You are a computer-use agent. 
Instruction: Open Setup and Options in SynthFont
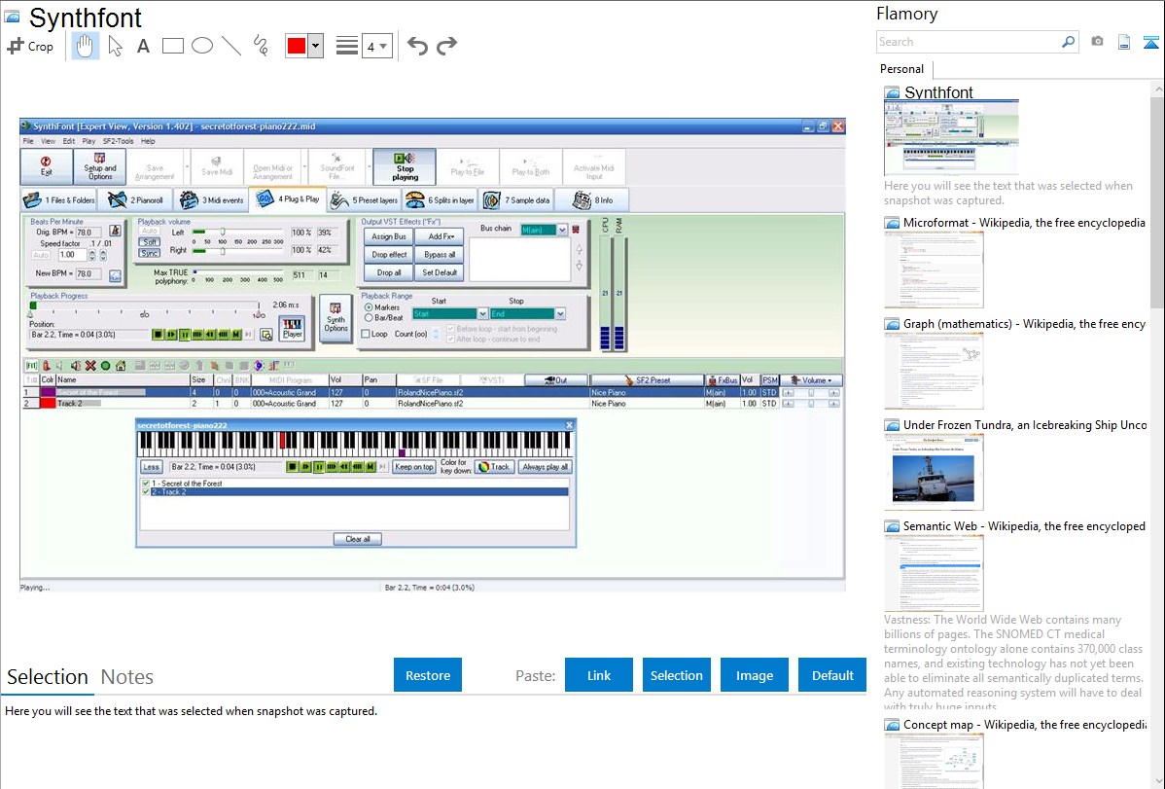click(99, 166)
